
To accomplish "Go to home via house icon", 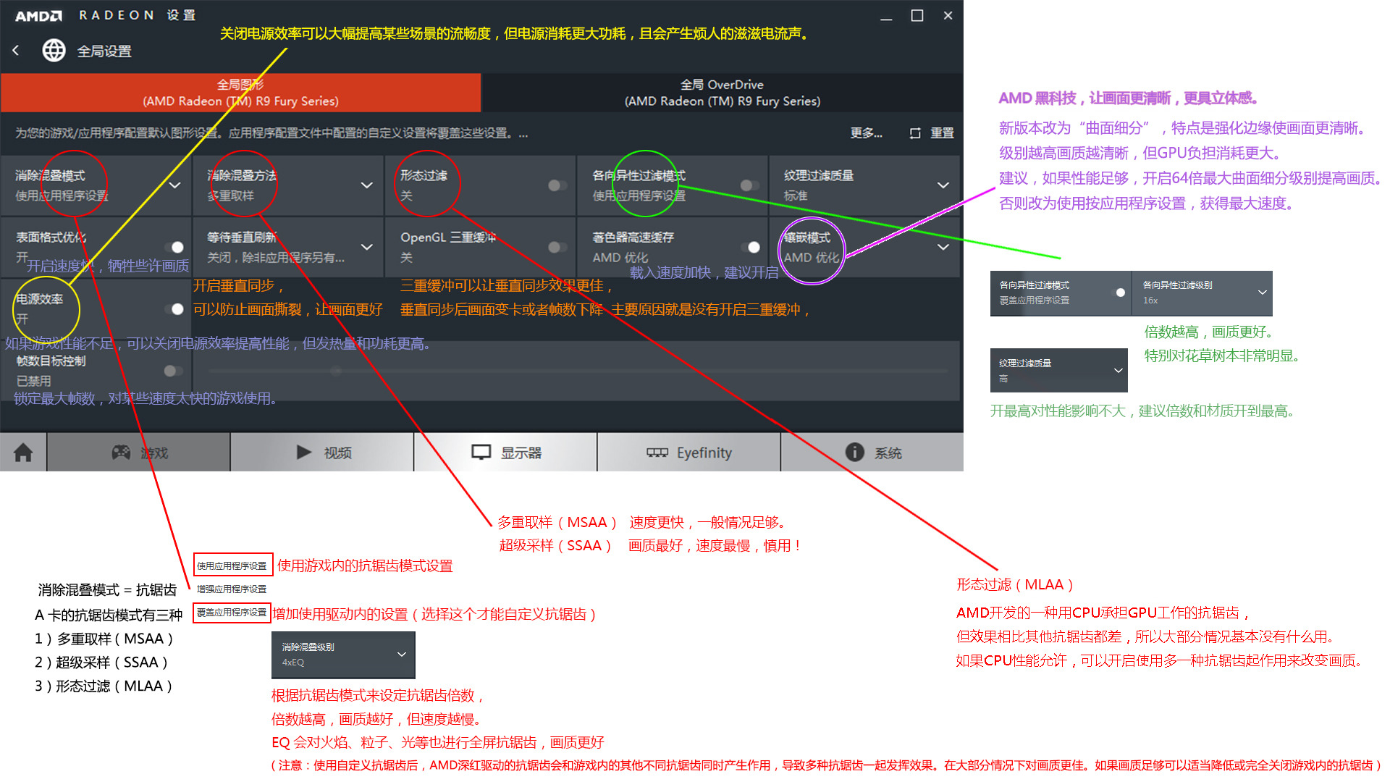I will click(23, 453).
